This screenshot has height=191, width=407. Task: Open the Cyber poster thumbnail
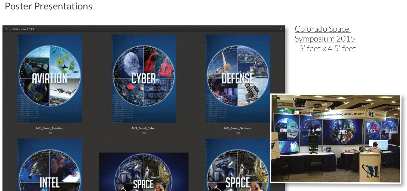tap(144, 79)
